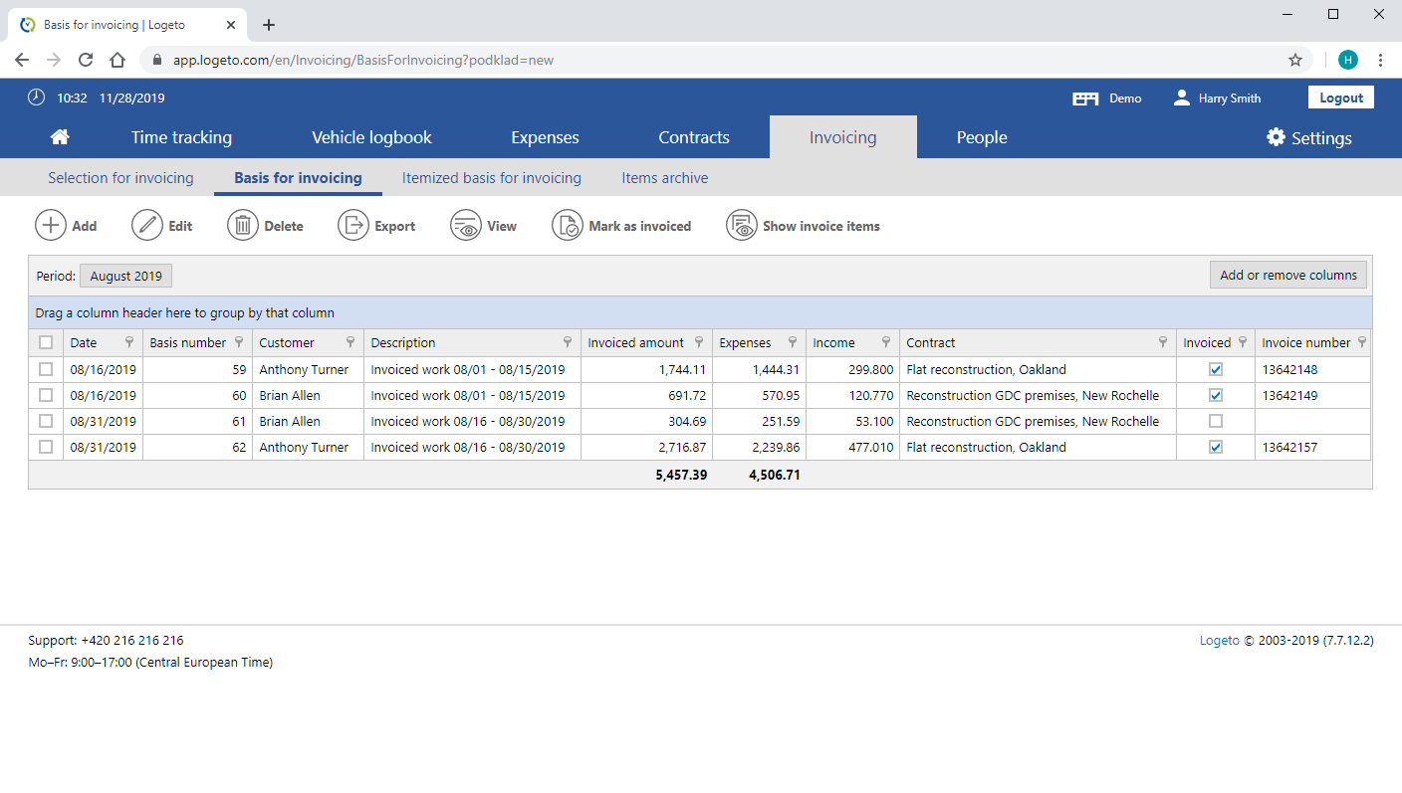Click the Export icon
This screenshot has width=1402, height=793.
pos(353,226)
